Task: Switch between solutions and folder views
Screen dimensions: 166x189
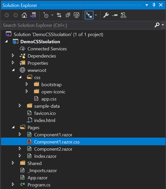Action: (x=33, y=15)
